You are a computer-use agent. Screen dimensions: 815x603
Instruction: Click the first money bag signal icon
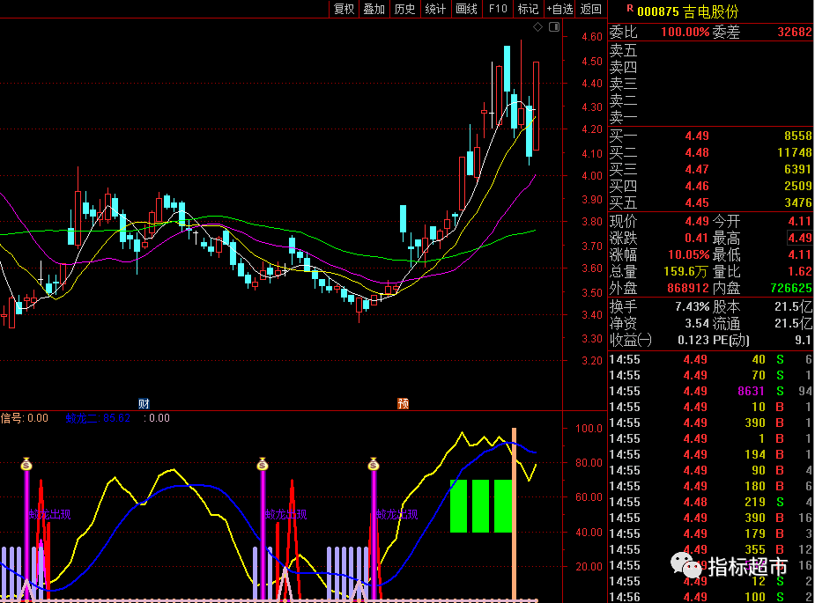click(x=26, y=464)
